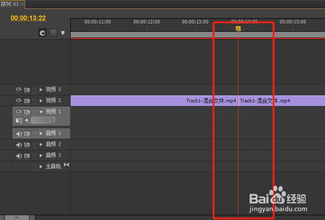Expand the 音频 1 track
Image resolution: width=325 pixels, height=220 pixels.
(41, 133)
